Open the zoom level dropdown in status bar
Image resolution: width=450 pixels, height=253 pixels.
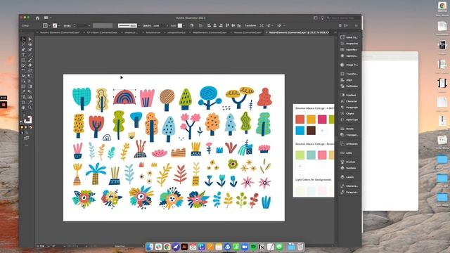[48, 246]
